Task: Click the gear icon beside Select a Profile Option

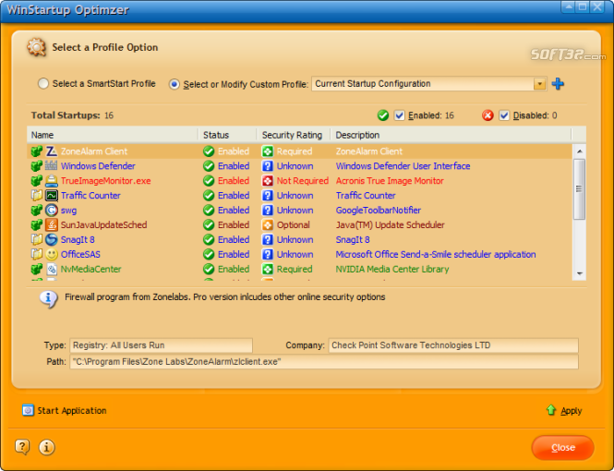Action: tap(36, 47)
